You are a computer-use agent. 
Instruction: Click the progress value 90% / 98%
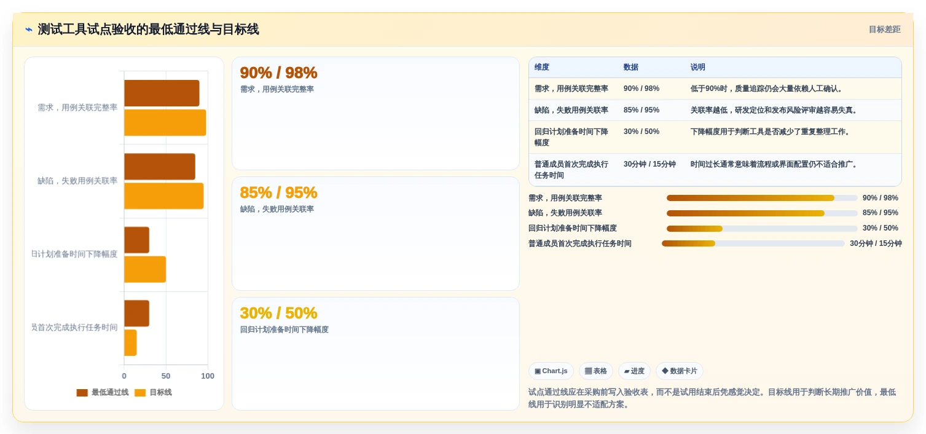881,198
